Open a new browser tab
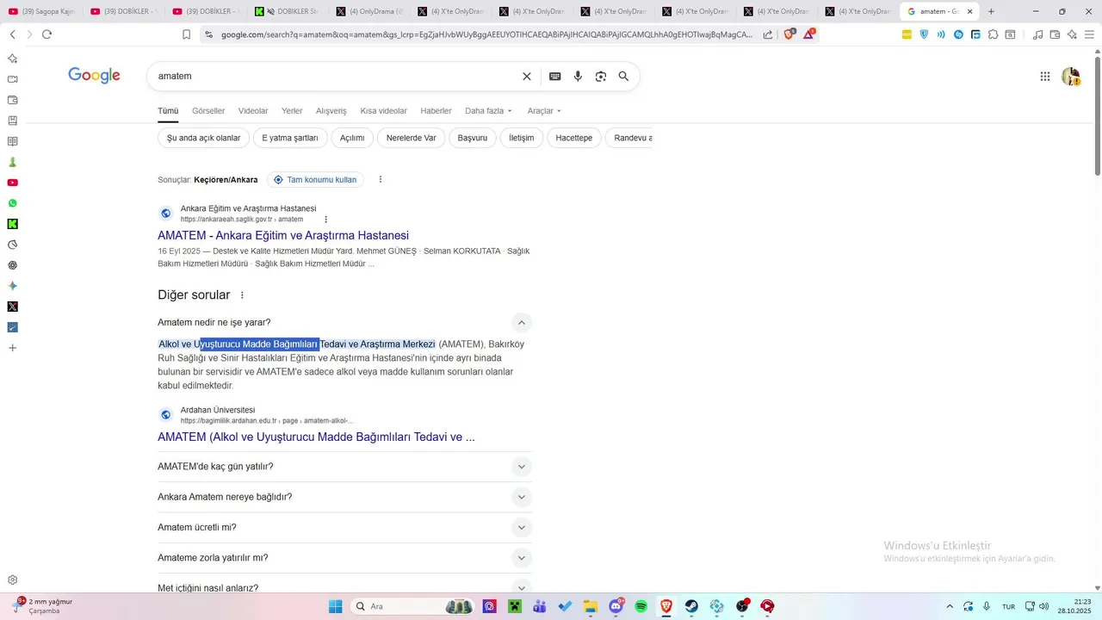The height and width of the screenshot is (620, 1102). coord(991,11)
